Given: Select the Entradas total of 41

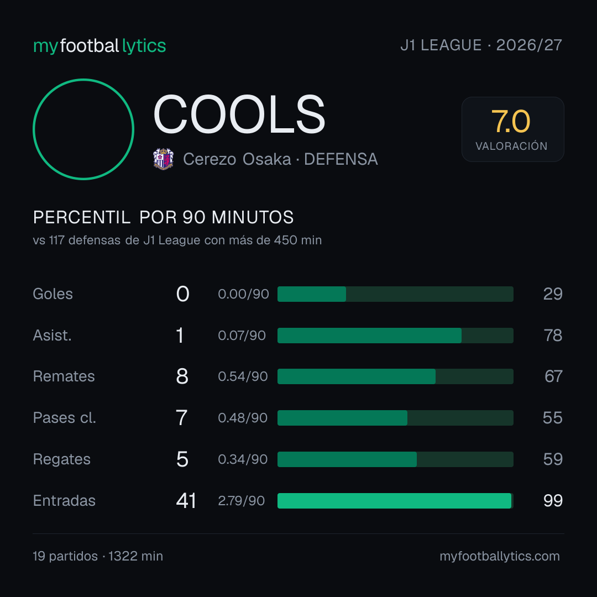Looking at the screenshot, I should [186, 501].
